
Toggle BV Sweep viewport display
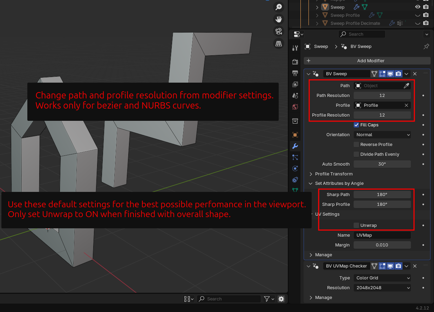point(390,74)
